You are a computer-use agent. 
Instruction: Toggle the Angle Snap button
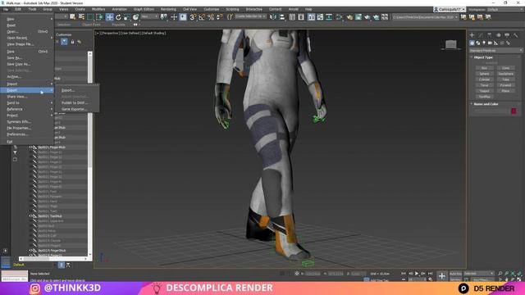202,17
